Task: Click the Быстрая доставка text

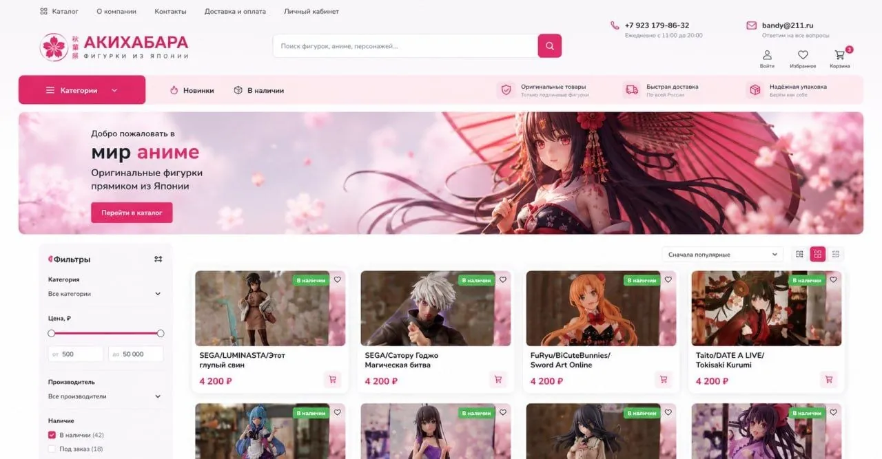Action: [672, 87]
